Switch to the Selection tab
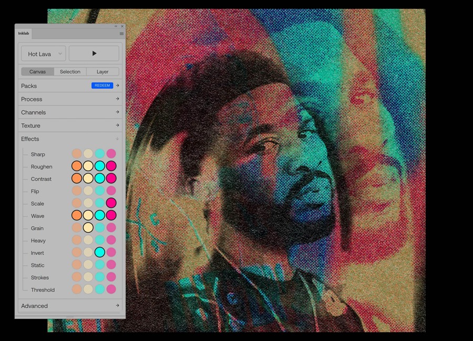The image size is (473, 341). click(70, 71)
